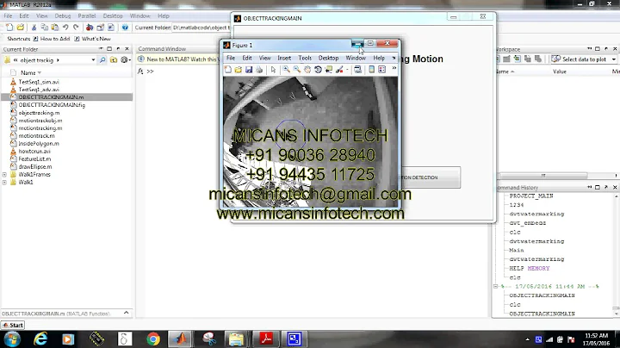The width and height of the screenshot is (620, 348).
Task: Click MATLAB Start button
Action: pyautogui.click(x=13, y=325)
